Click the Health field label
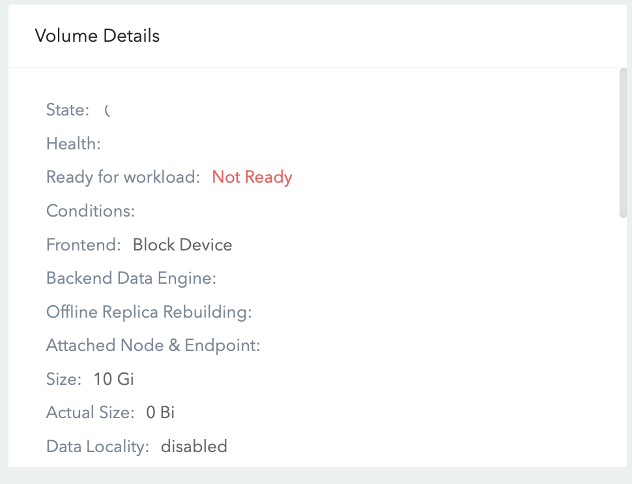Image resolution: width=632 pixels, height=484 pixels. coord(73,144)
